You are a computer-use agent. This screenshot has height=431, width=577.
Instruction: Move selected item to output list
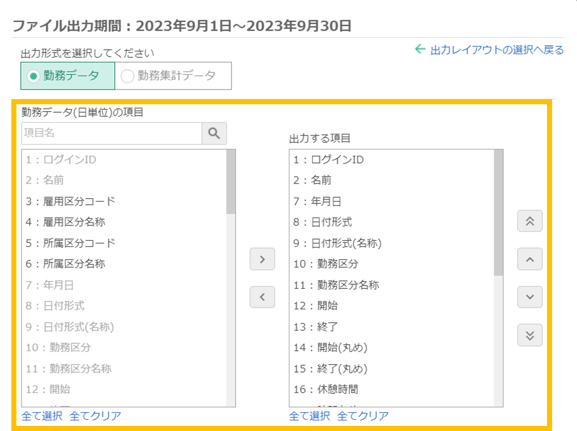point(262,259)
